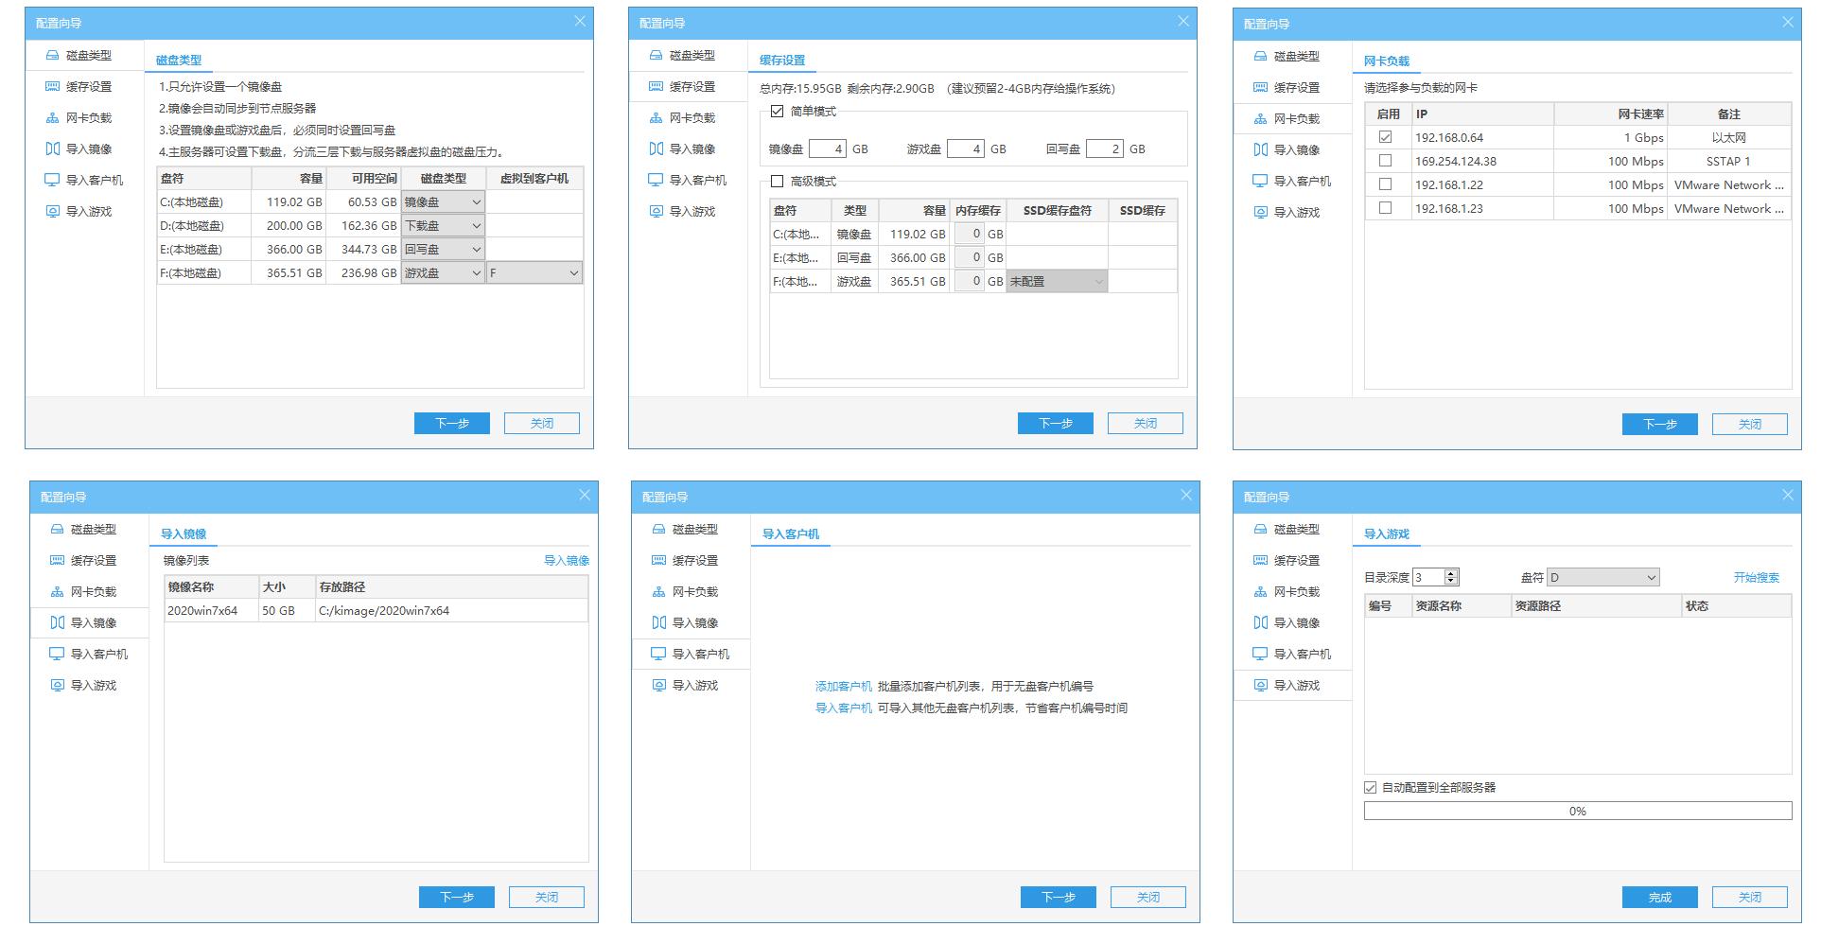The height and width of the screenshot is (944, 1821).
Task: Uncheck the 192.168.0.64 network card checkbox
Action: 1386,137
